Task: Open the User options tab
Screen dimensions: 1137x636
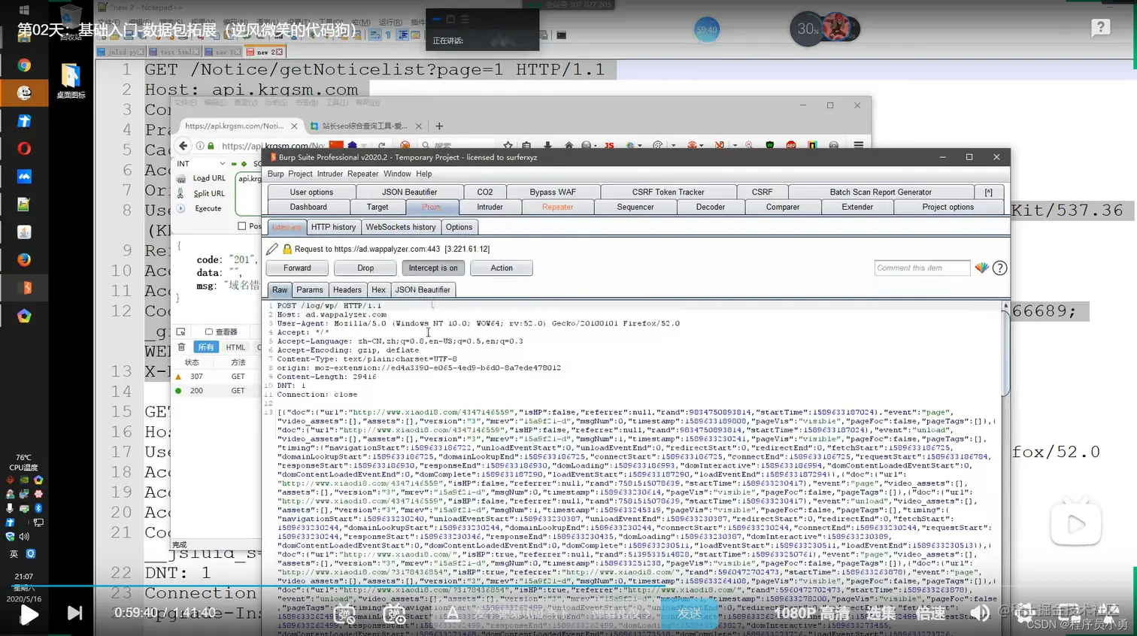Action: 311,192
